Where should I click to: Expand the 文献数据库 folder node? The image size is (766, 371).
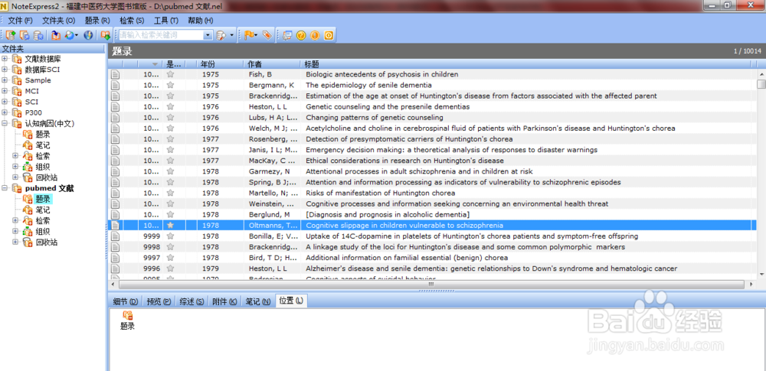[5, 59]
